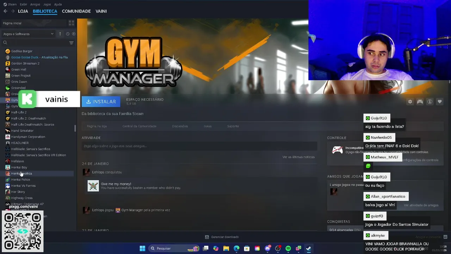The height and width of the screenshot is (254, 451).
Task: Open the Amigos menu
Action: (x=35, y=4)
